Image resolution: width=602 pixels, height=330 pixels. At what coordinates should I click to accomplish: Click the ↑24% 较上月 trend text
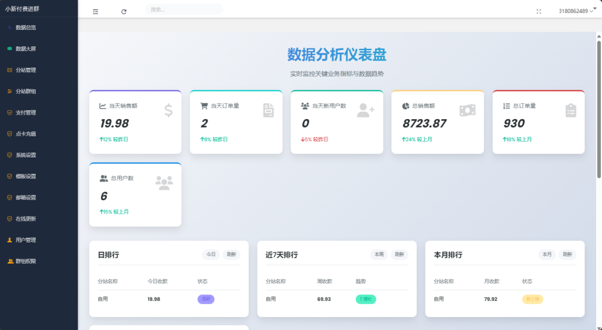(417, 140)
